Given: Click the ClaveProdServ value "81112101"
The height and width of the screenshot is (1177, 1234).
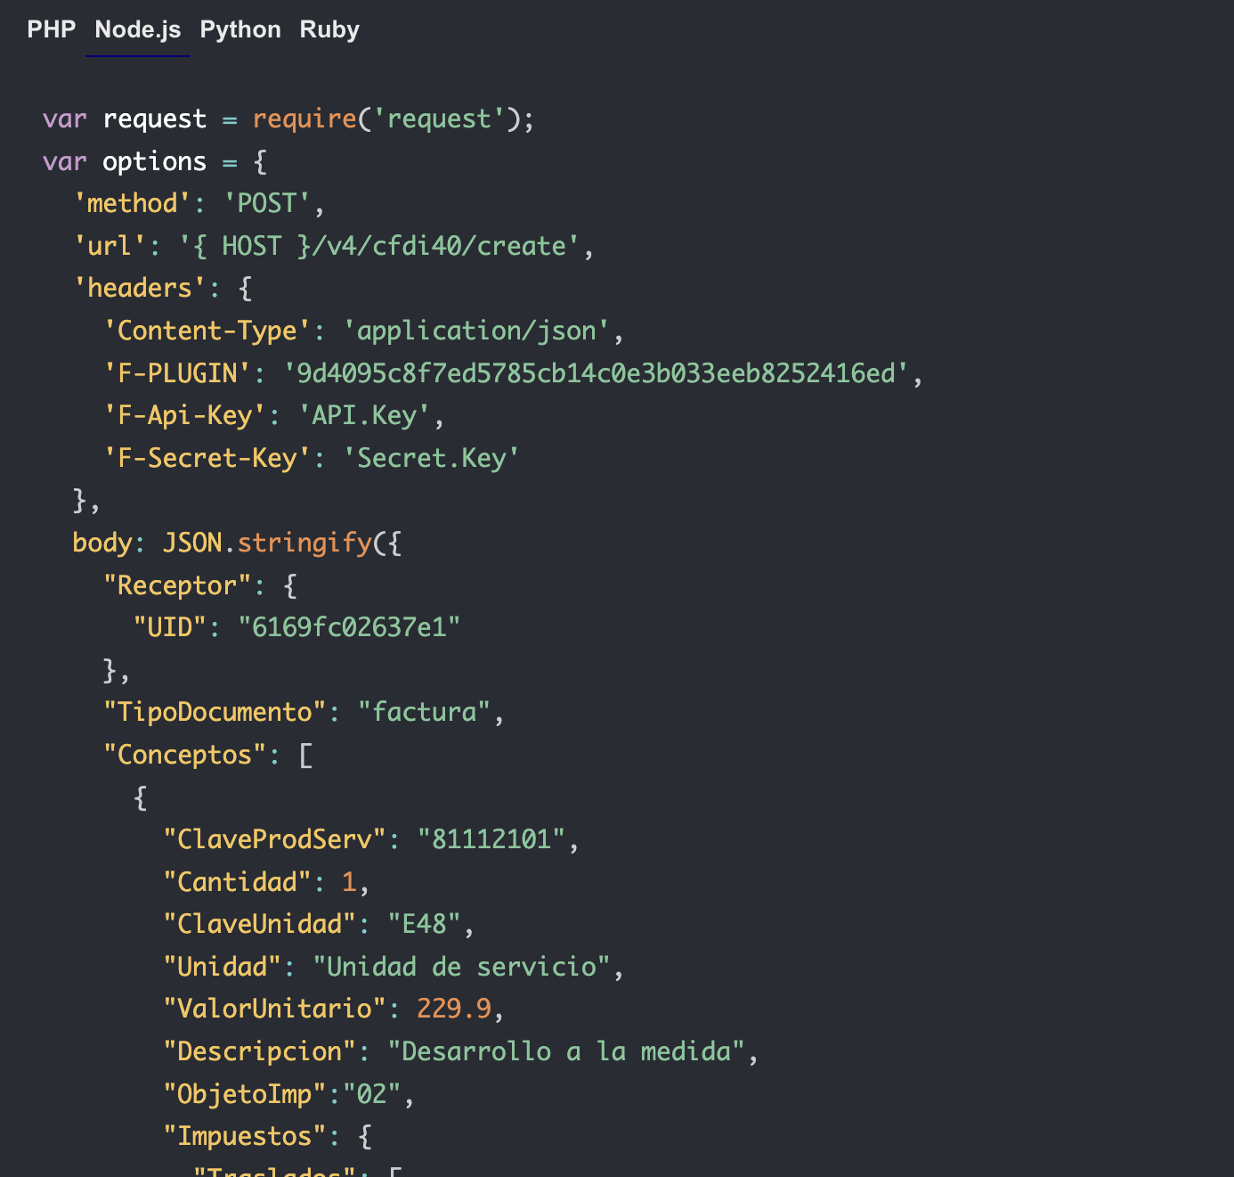Looking at the screenshot, I should [491, 839].
